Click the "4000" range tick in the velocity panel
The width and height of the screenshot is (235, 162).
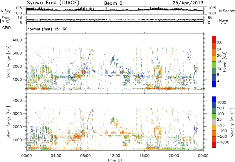pos(17,100)
